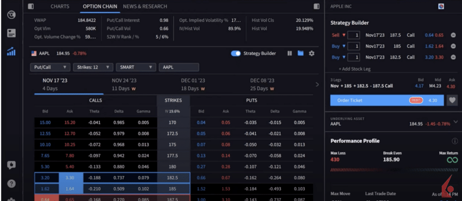Edit quantity field for 182.5 leg
This screenshot has width=462, height=201.
[354, 57]
